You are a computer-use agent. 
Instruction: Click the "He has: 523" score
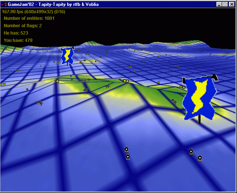tap(18, 33)
